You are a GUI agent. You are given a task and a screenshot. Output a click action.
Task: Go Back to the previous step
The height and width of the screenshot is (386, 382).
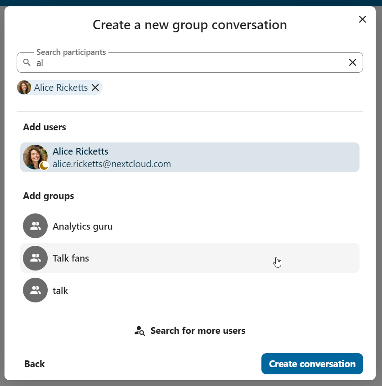pos(35,364)
